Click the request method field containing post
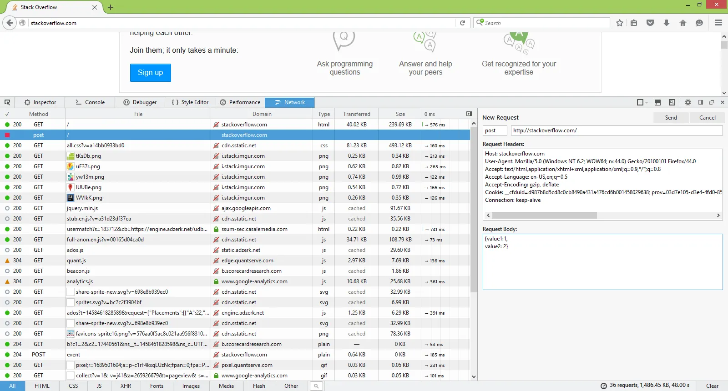 tap(495, 130)
